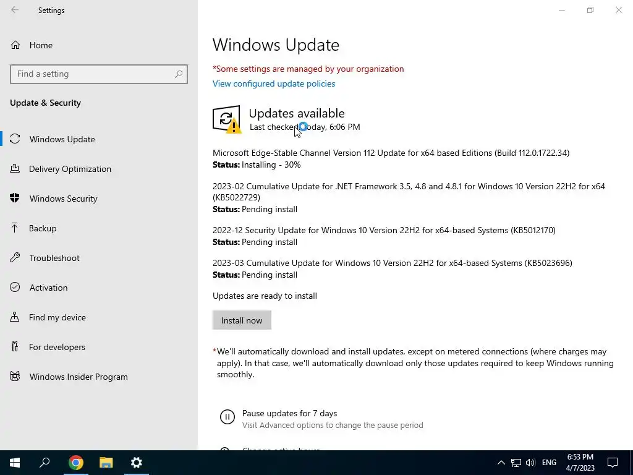Click the Last checked: Today, 6:06 PM text
Image resolution: width=633 pixels, height=475 pixels.
click(x=305, y=127)
